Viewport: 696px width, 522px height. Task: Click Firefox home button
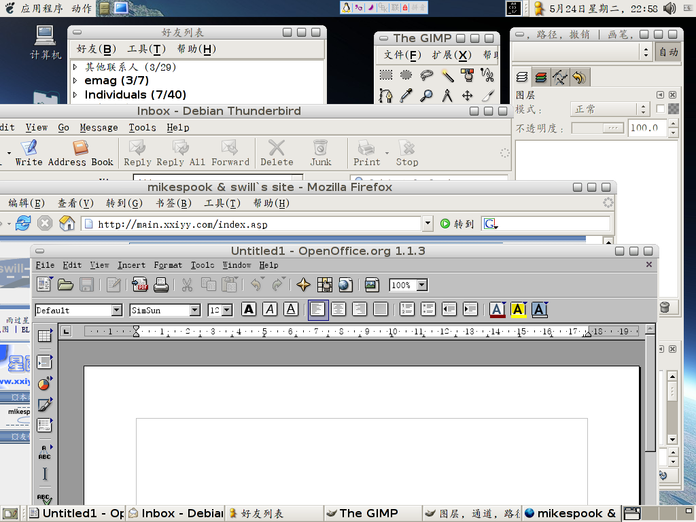click(x=67, y=223)
